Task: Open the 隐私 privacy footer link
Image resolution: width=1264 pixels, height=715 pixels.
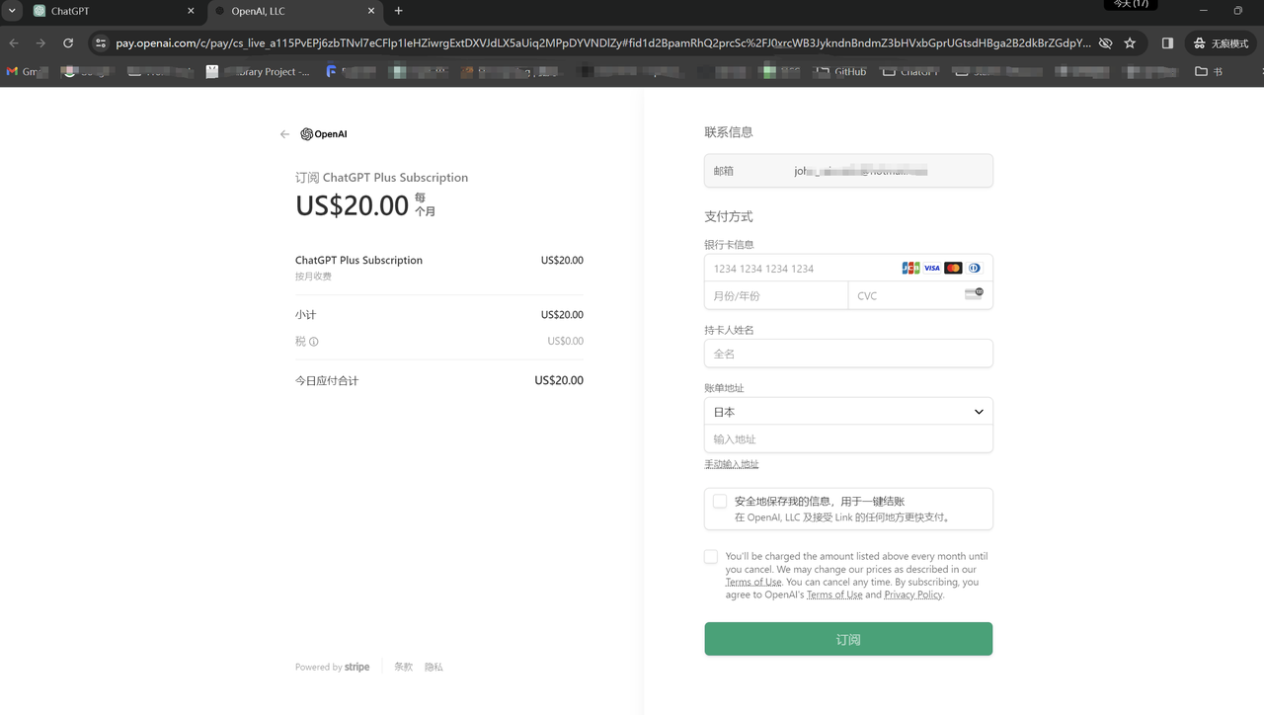Action: point(434,668)
